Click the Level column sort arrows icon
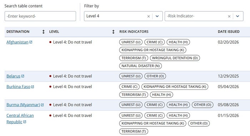Viewport: 250px width, 136px height. 113,31
